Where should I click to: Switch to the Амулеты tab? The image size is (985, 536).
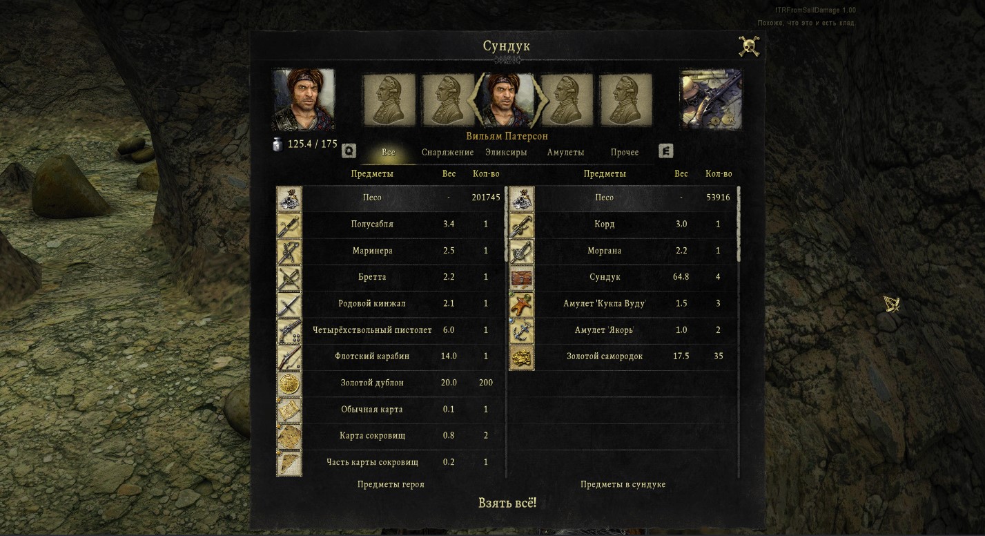click(565, 152)
